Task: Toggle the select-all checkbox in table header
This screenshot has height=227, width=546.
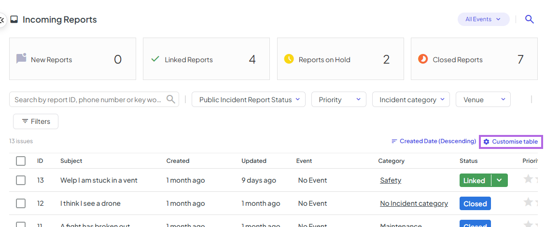Action: 21,161
